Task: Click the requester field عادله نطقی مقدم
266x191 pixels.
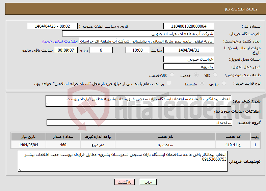Action: 147,41
